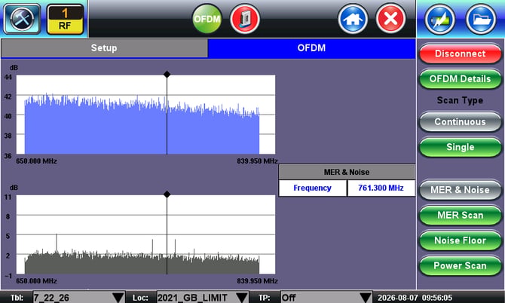Image resolution: width=505 pixels, height=303 pixels.
Task: Select the OFDM tab
Action: click(311, 48)
